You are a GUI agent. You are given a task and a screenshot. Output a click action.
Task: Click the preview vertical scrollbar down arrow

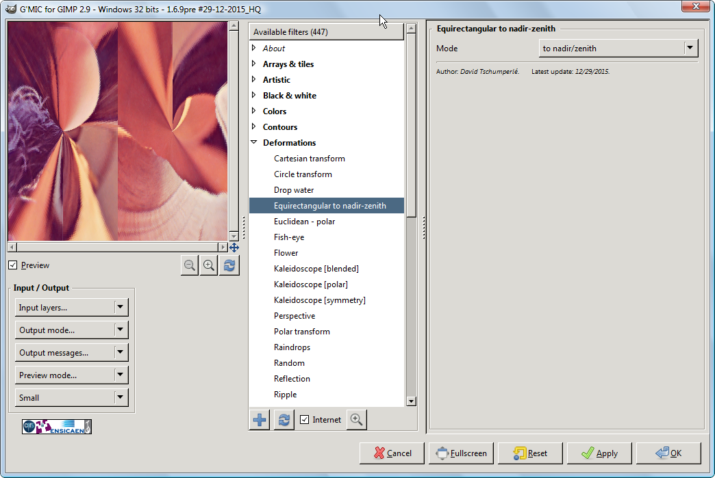click(234, 236)
